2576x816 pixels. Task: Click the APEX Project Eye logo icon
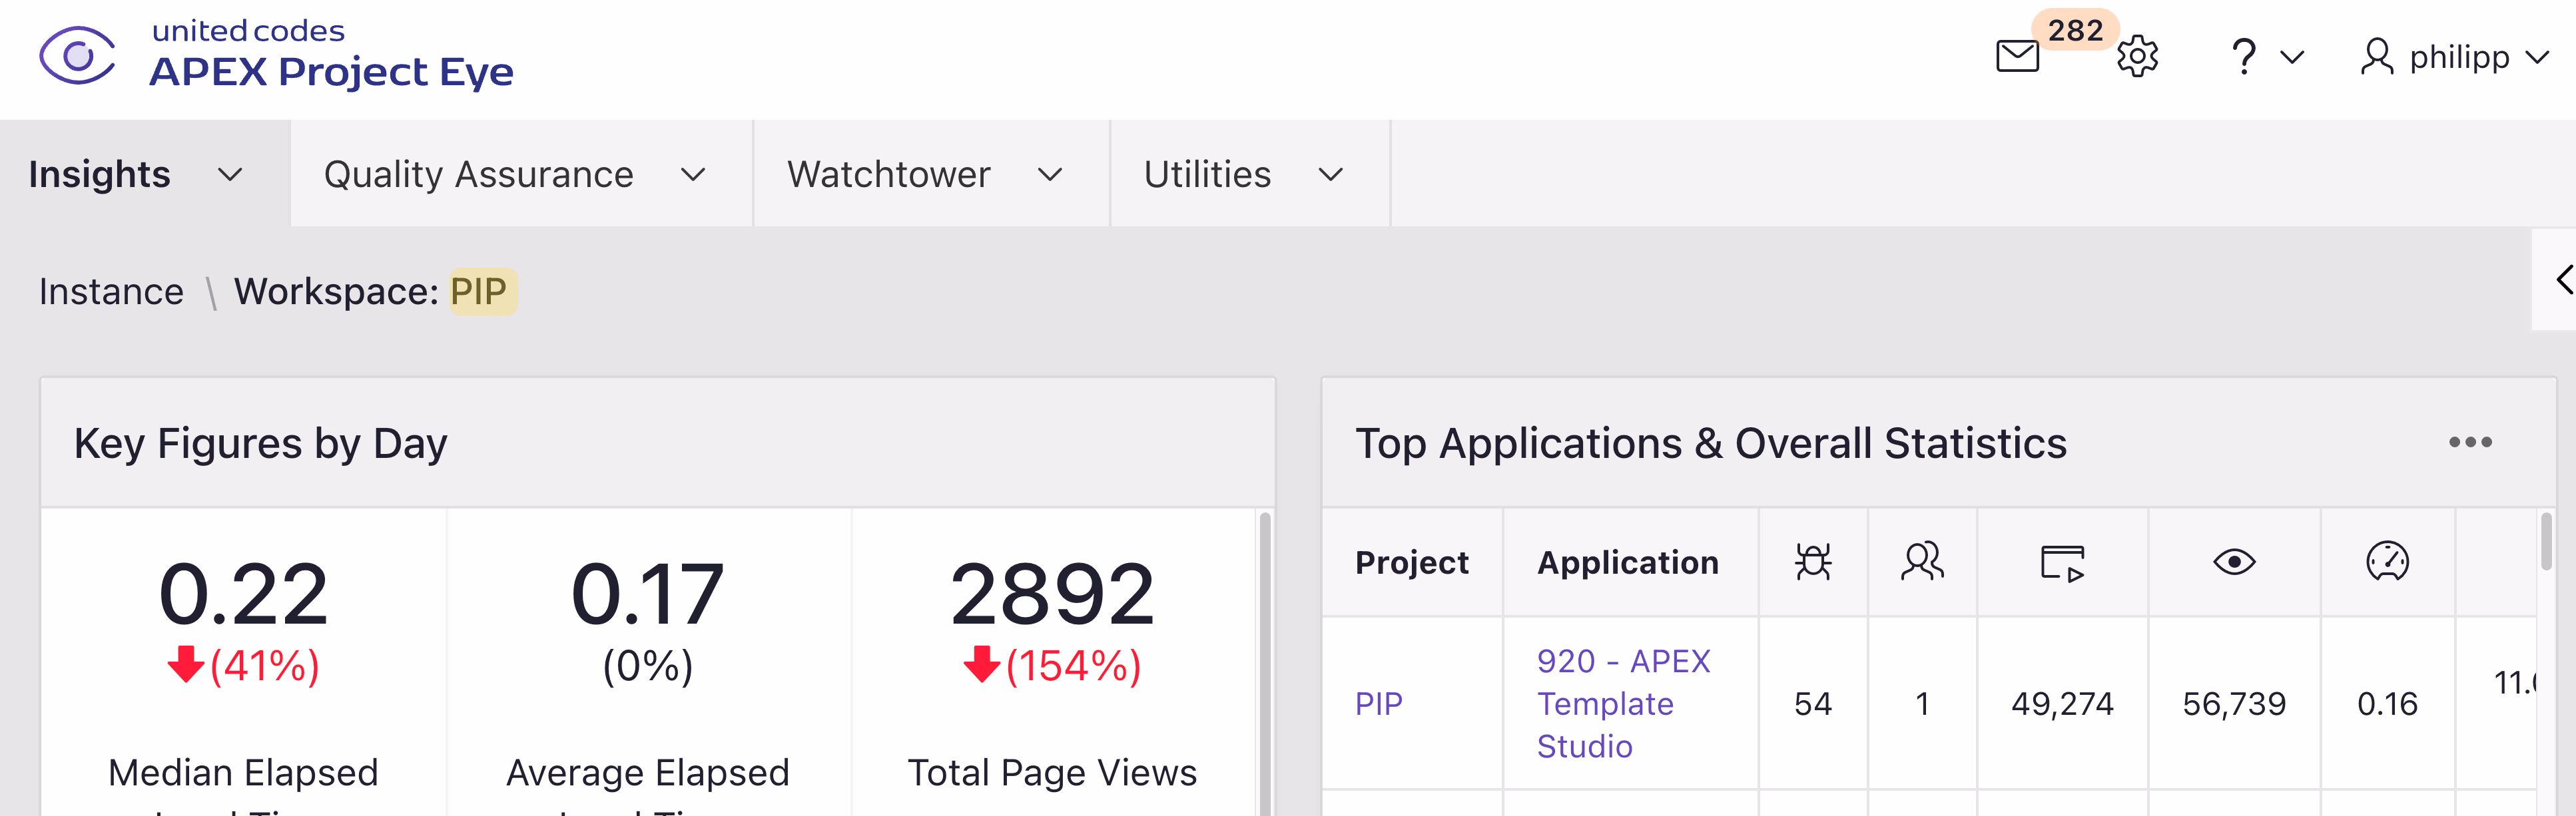[78, 56]
